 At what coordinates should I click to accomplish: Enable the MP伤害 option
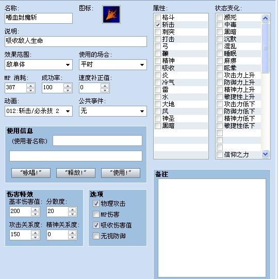pos(96,214)
